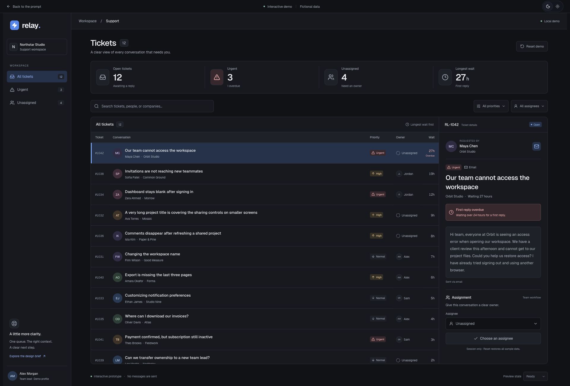Select All tickets in the sidebar
The width and height of the screenshot is (570, 386).
(37, 77)
